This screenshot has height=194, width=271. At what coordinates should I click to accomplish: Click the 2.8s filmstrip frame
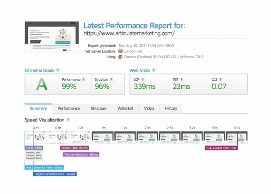point(170,137)
